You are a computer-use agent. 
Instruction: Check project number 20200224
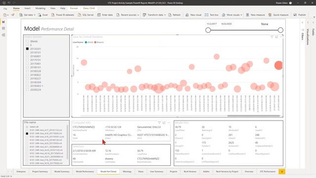[27, 89]
